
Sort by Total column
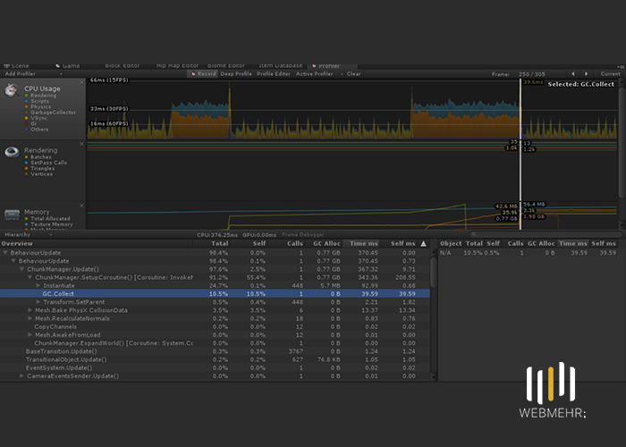[x=220, y=243]
